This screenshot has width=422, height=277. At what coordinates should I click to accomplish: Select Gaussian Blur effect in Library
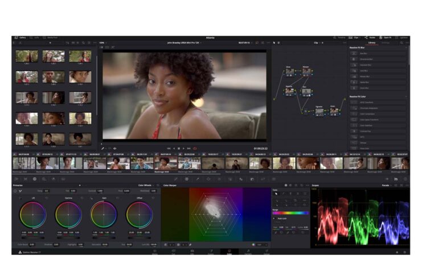[378, 65]
